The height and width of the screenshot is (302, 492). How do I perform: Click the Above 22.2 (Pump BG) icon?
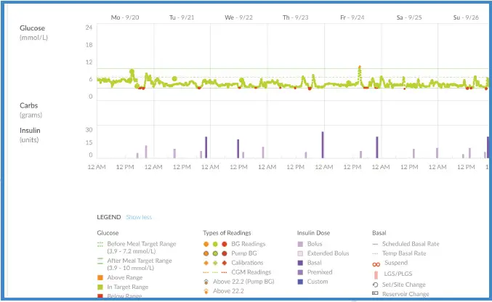coord(206,282)
